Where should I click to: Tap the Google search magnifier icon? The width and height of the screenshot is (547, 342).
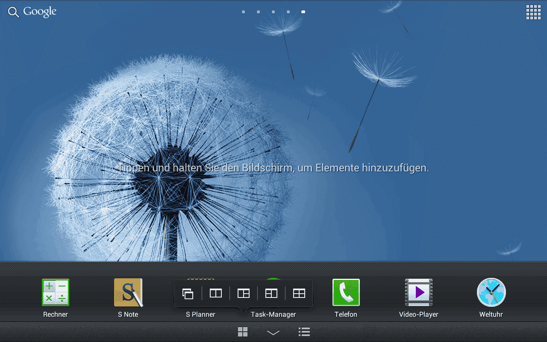(14, 12)
